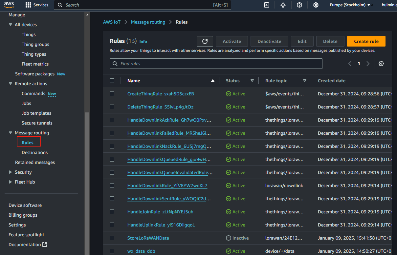Open Software packages in the sidebar
Viewport: 397px width, 255px height.
35,74
